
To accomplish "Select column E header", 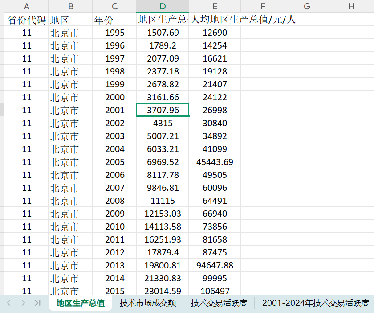I will pyautogui.click(x=215, y=6).
